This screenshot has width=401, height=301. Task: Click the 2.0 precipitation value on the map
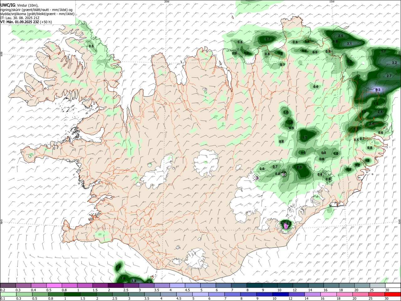tap(299, 167)
